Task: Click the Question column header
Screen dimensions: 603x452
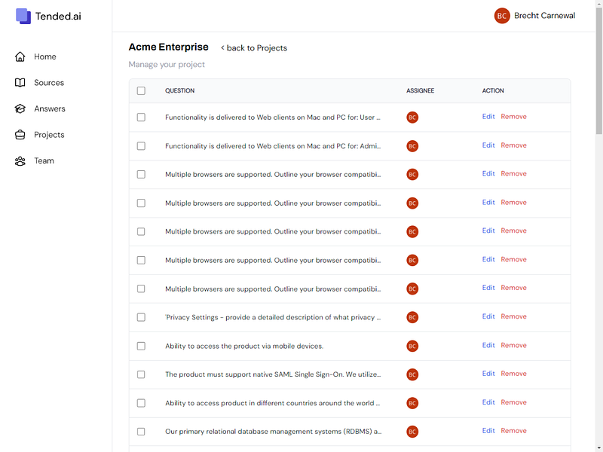Action: coord(179,91)
